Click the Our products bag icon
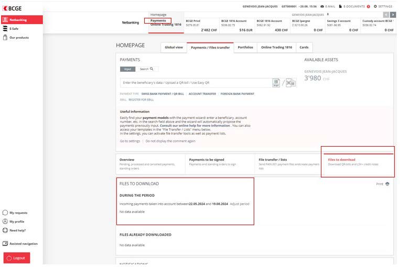Image resolution: width=400 pixels, height=267 pixels. point(5,38)
